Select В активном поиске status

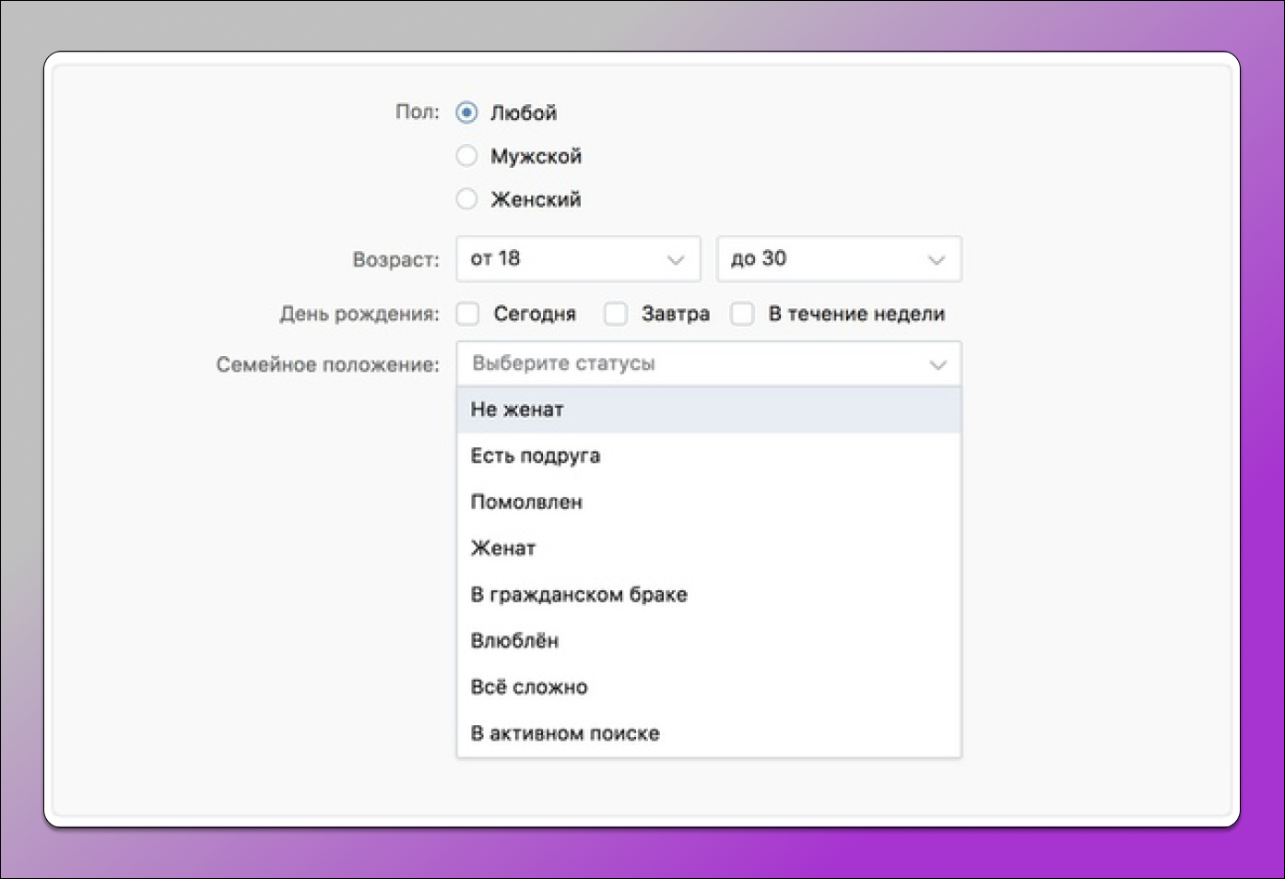click(x=565, y=732)
